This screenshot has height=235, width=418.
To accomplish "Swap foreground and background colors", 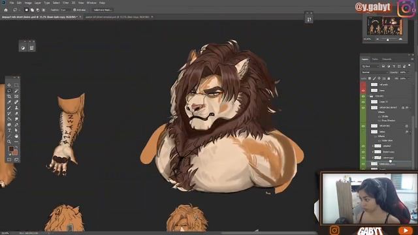I will 17,148.
